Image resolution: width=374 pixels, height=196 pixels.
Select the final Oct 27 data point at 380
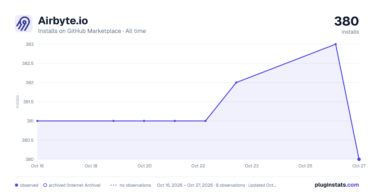[359, 159]
